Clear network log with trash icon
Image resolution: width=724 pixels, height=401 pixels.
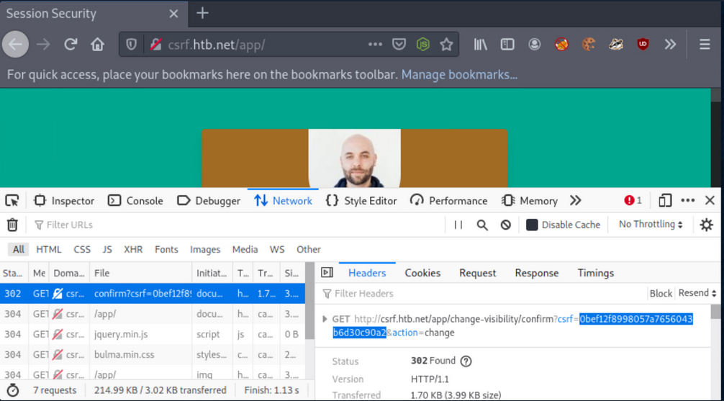12,225
